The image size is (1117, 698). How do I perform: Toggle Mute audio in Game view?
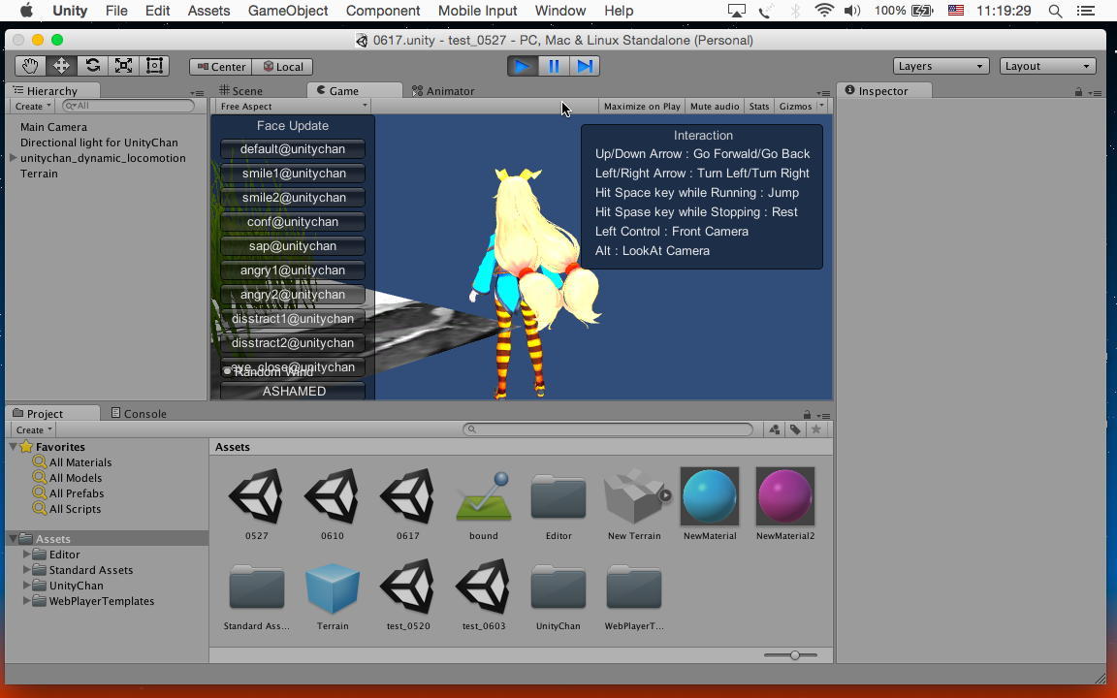[715, 106]
